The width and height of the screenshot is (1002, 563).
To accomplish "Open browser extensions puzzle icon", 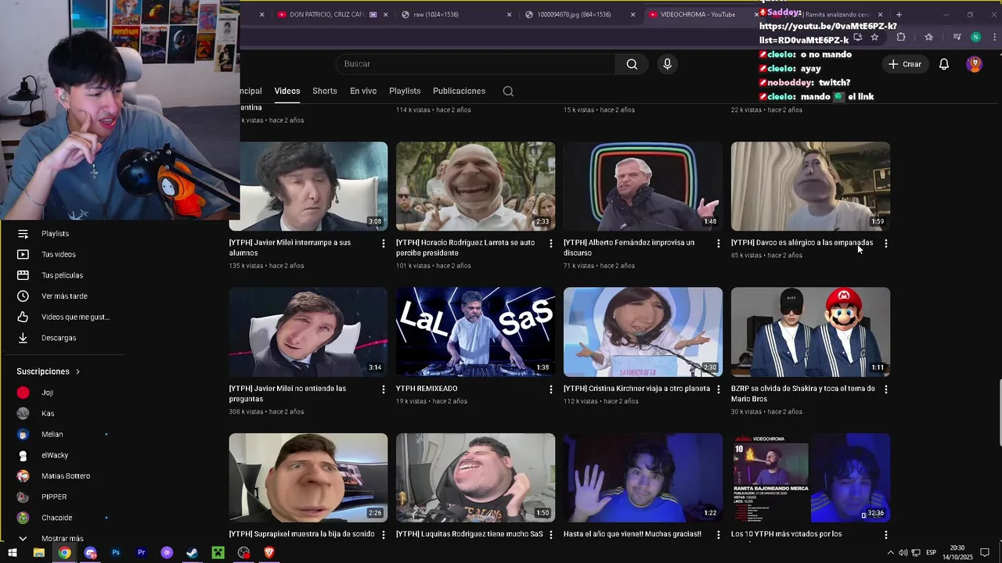I will pos(901,37).
